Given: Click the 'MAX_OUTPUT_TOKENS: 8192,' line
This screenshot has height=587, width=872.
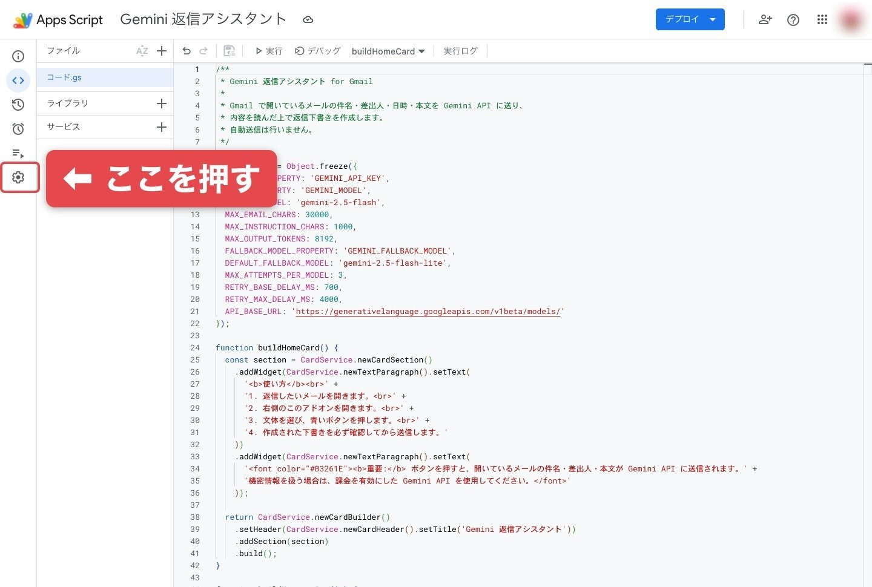Looking at the screenshot, I should point(281,239).
